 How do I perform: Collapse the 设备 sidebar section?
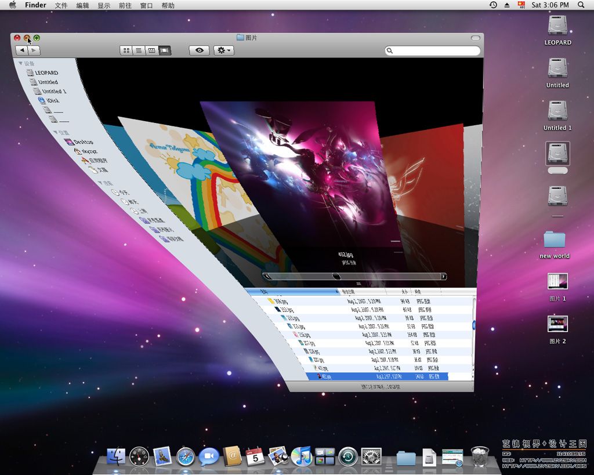click(20, 63)
